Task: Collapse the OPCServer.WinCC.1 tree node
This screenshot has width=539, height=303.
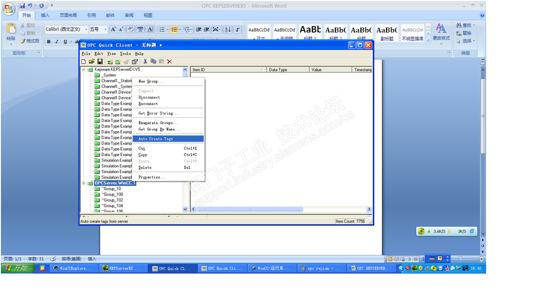Action: click(x=84, y=183)
